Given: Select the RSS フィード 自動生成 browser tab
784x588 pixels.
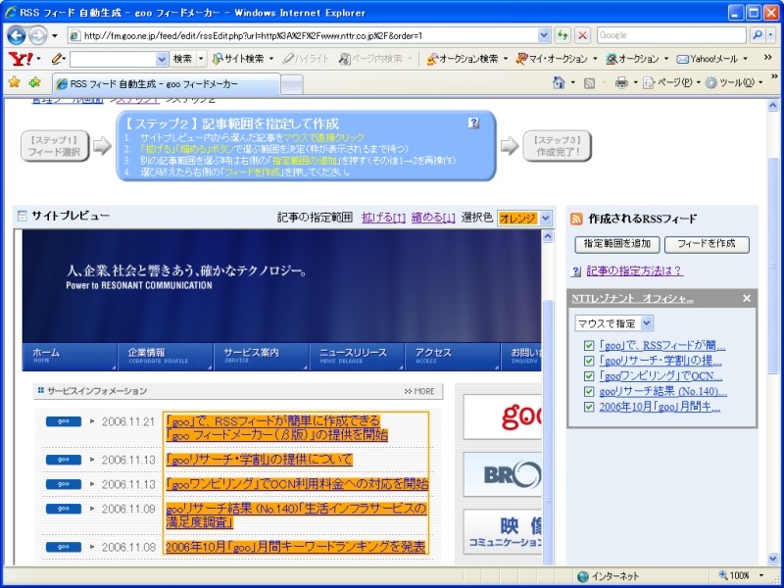Looking at the screenshot, I should coord(167,84).
